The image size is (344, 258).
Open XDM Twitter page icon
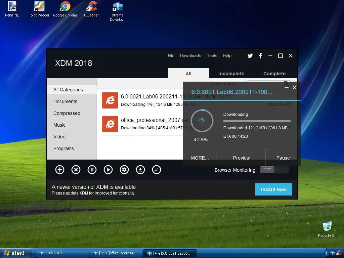coord(250,56)
